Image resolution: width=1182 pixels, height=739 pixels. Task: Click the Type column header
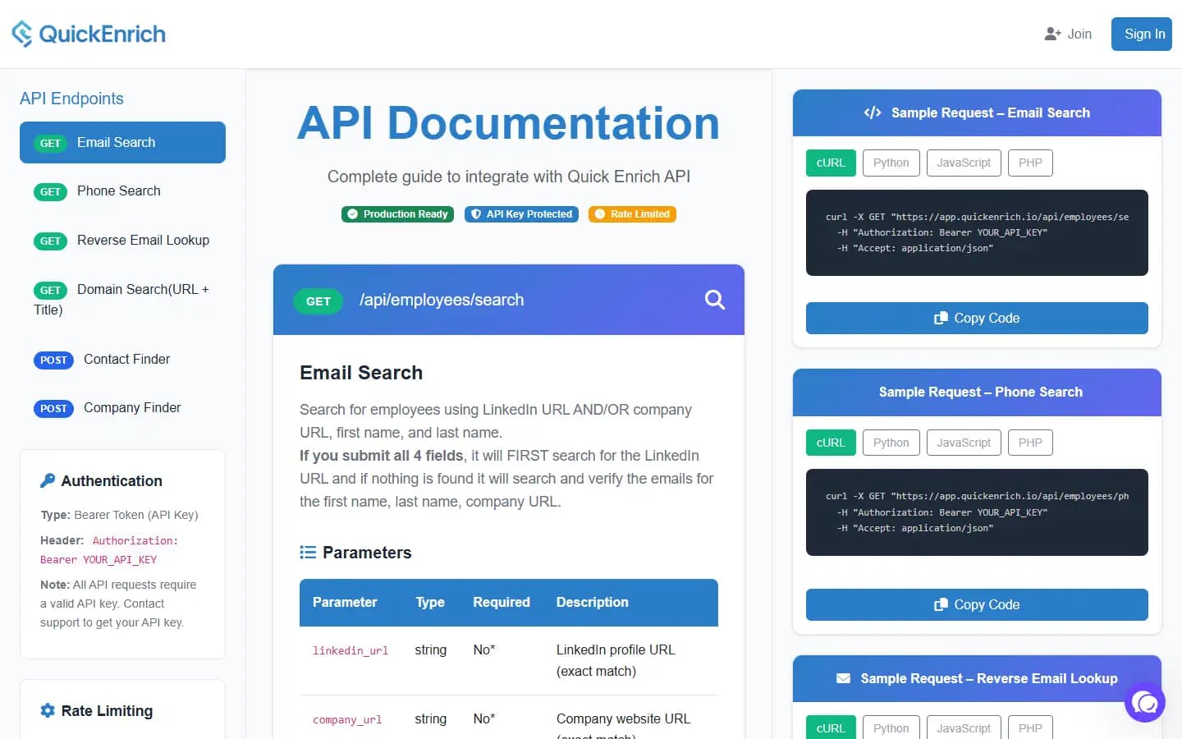(430, 602)
